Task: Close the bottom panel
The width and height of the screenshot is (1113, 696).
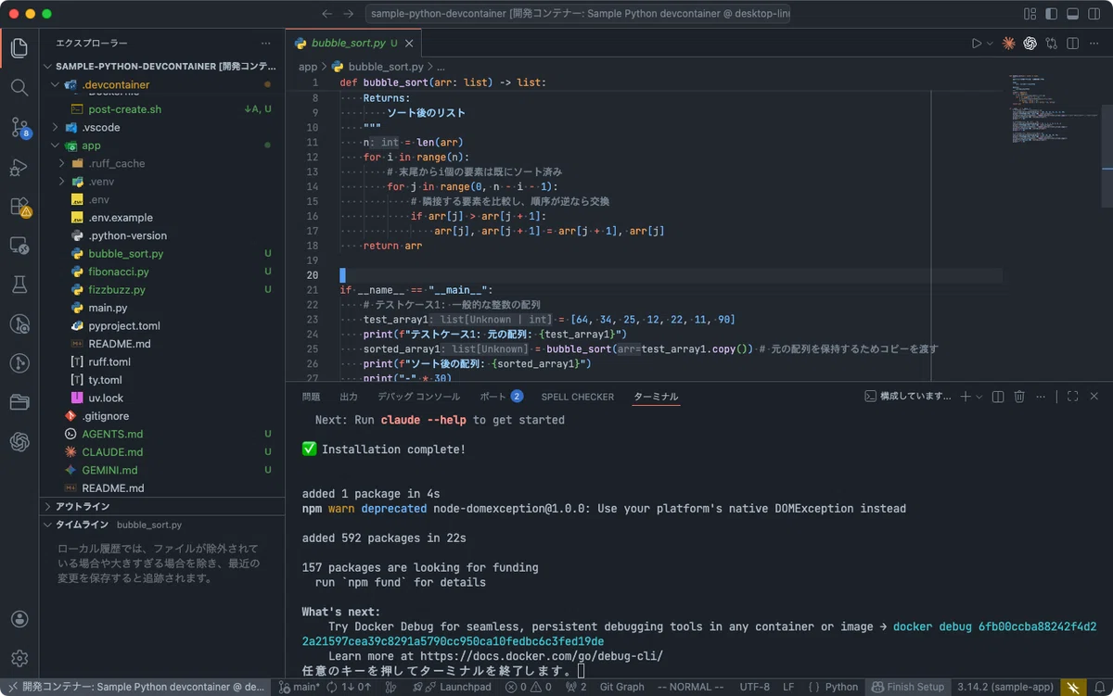Action: tap(1094, 397)
